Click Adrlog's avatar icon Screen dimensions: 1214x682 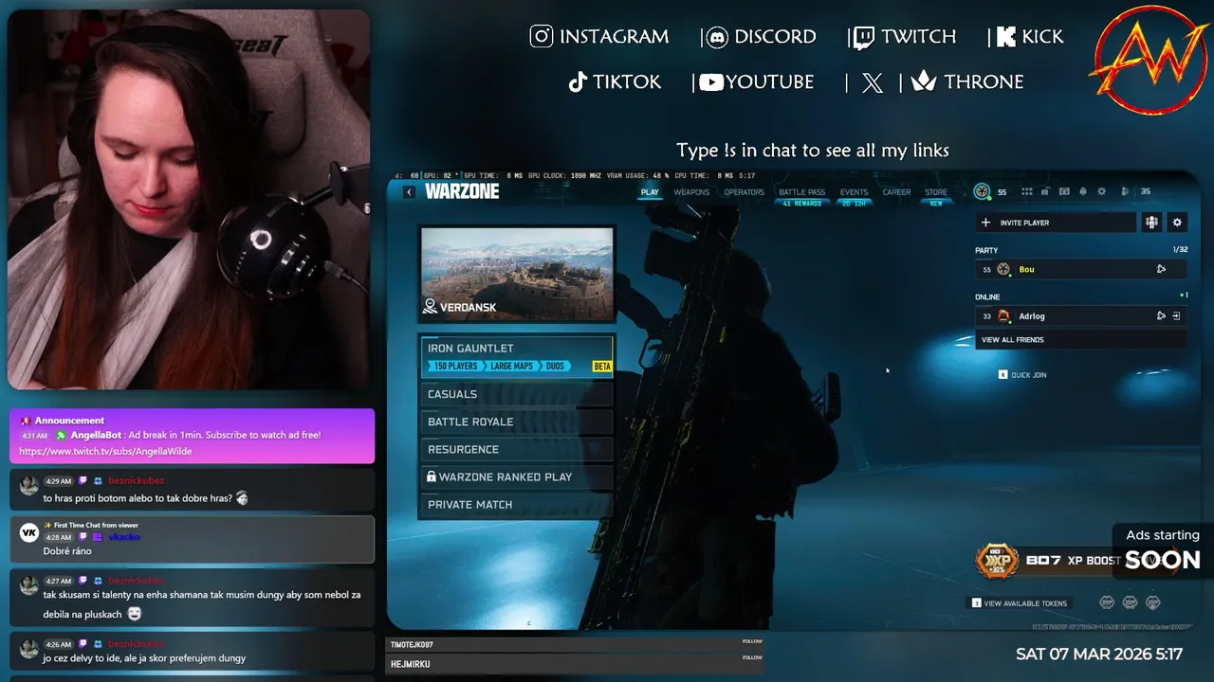(x=1003, y=315)
